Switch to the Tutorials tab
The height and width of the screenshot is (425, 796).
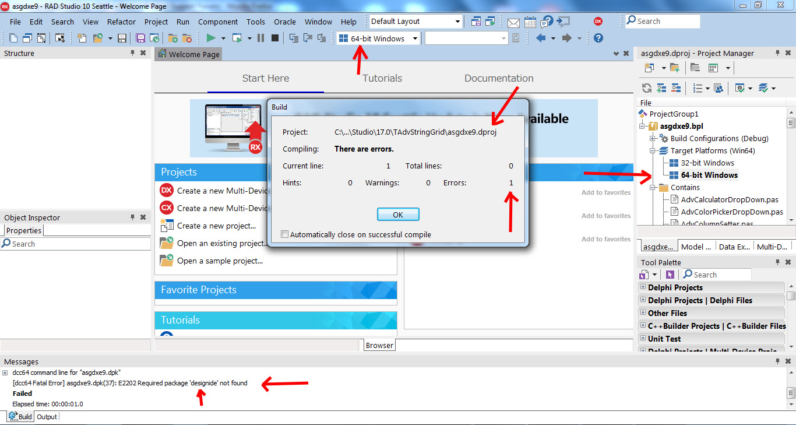pyautogui.click(x=382, y=78)
